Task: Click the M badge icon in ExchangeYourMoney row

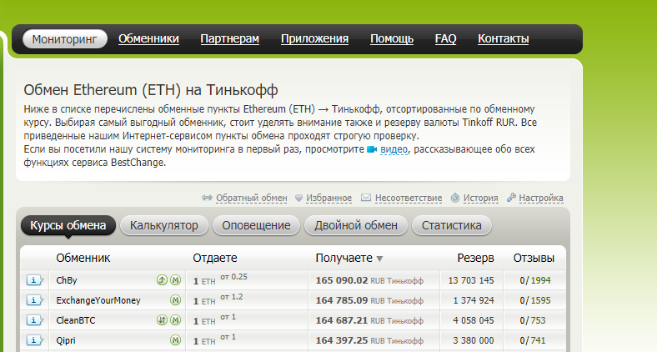Action: [176, 300]
